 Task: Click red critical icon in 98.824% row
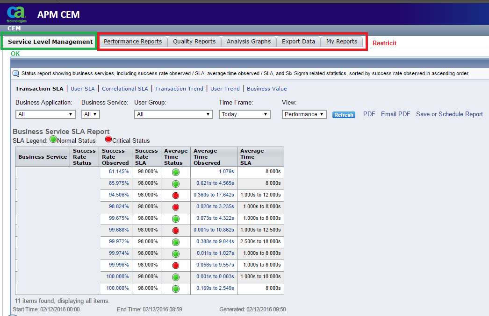[x=176, y=207]
